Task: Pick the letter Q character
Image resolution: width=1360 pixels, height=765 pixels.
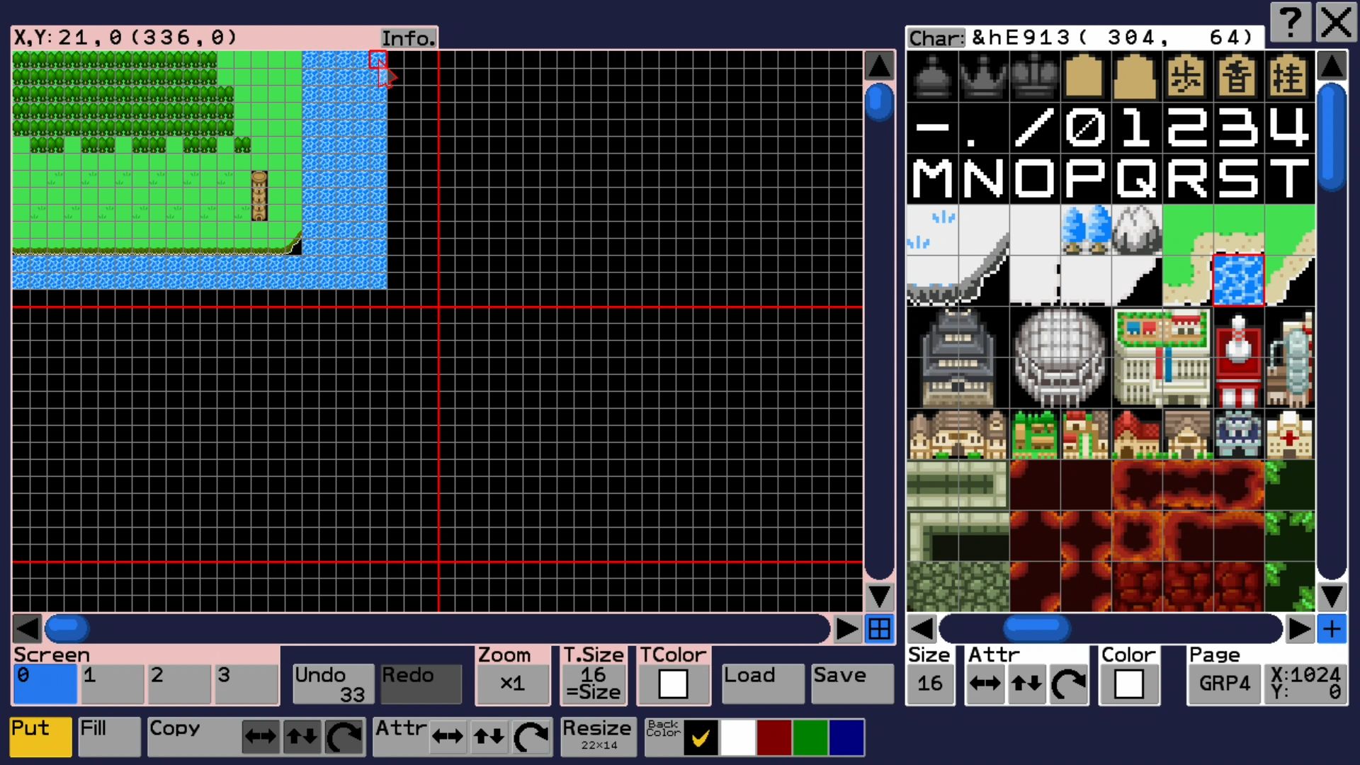Action: 1136,178
